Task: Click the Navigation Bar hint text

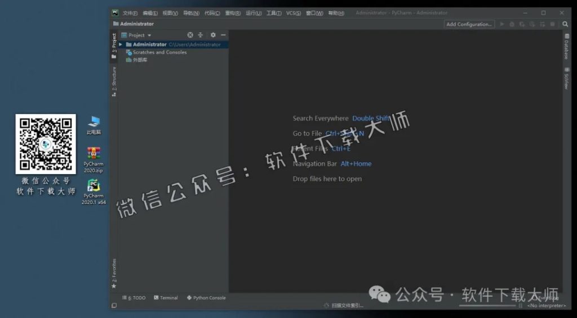Action: coord(314,164)
